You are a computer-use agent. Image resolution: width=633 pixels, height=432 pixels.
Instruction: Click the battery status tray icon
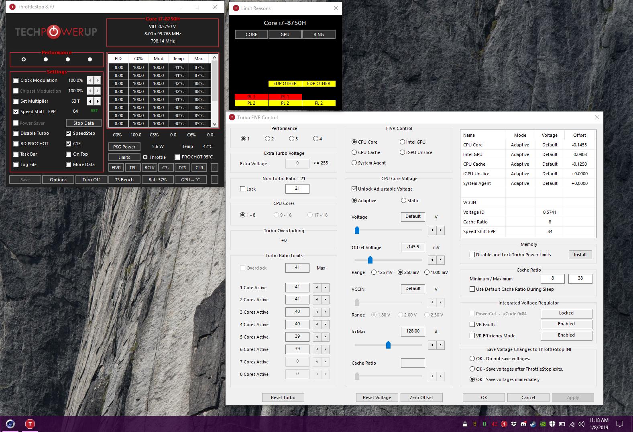(562, 424)
